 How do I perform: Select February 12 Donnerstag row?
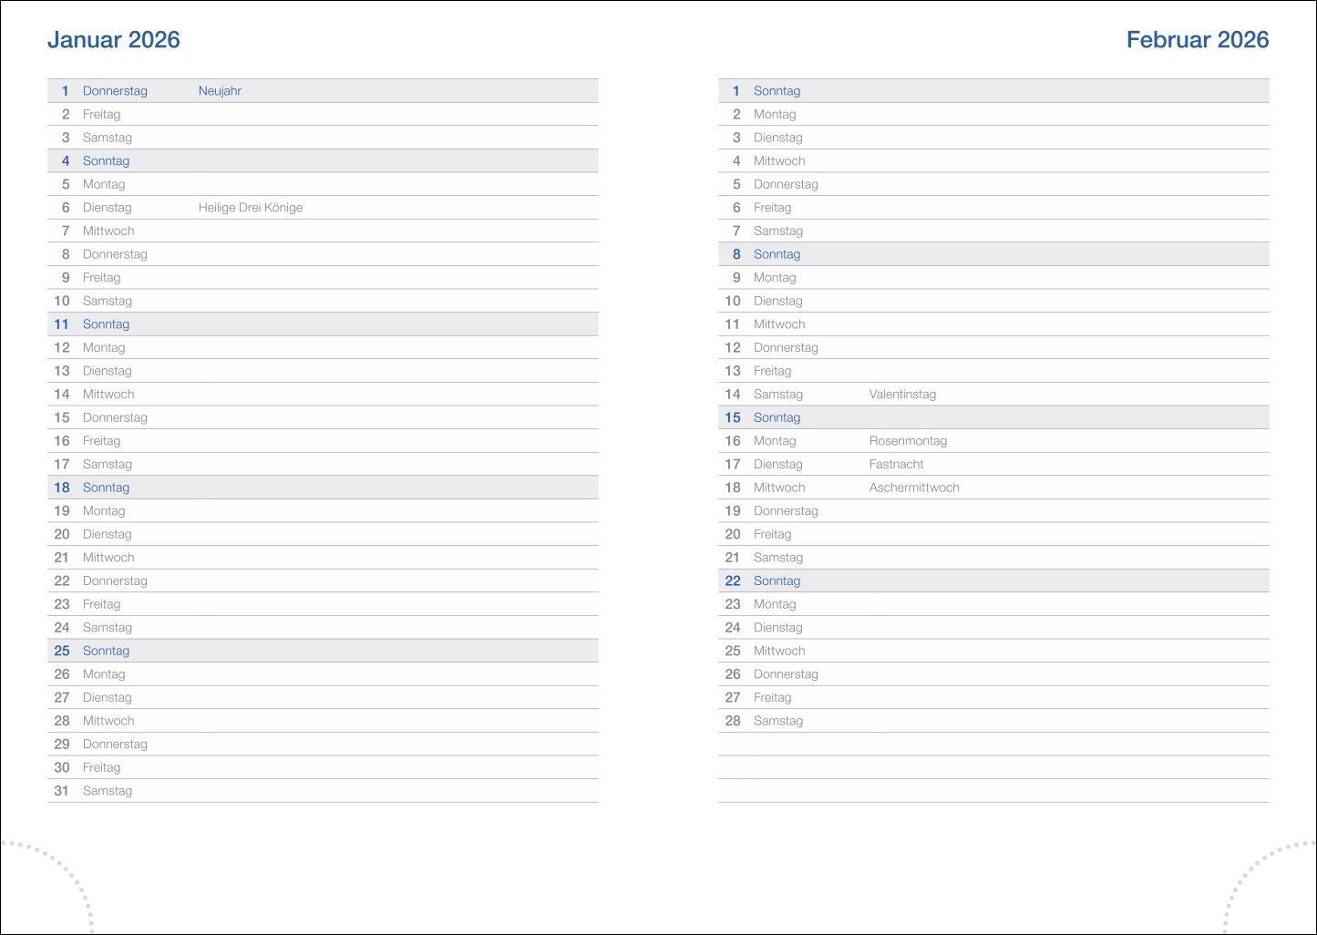point(993,347)
